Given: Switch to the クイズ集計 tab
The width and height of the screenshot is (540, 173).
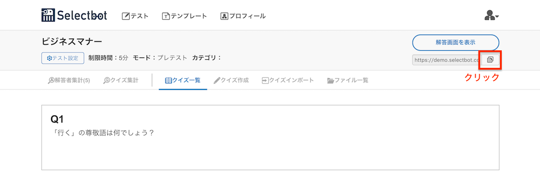Looking at the screenshot, I should [x=121, y=80].
